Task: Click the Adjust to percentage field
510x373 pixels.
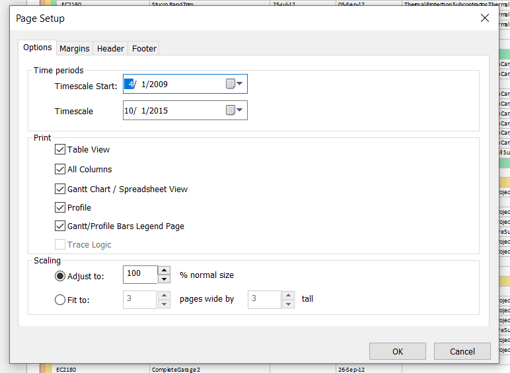Action: tap(140, 275)
